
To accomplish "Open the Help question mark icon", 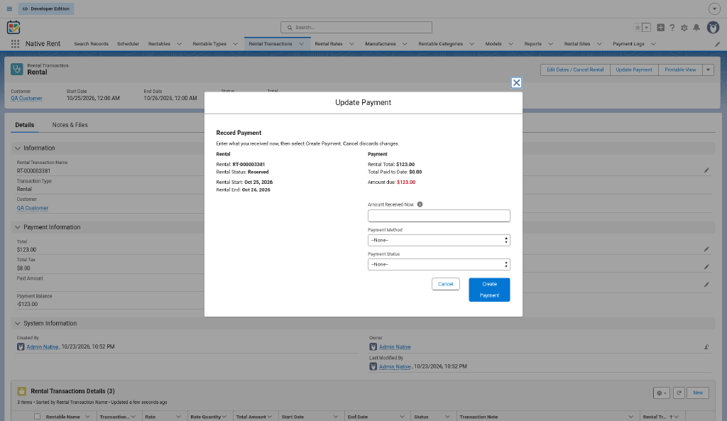I will click(x=672, y=28).
